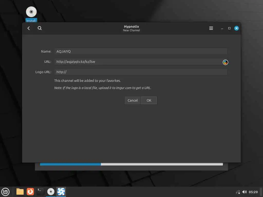Cancel the new channel dialog
The image size is (263, 197).
(133, 100)
